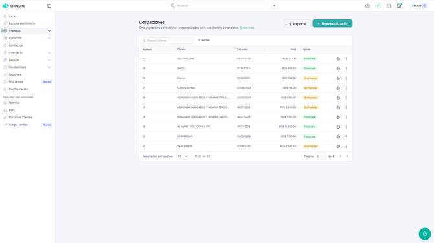Open more options for quotation 23
434x243 pixels.
[347, 127]
